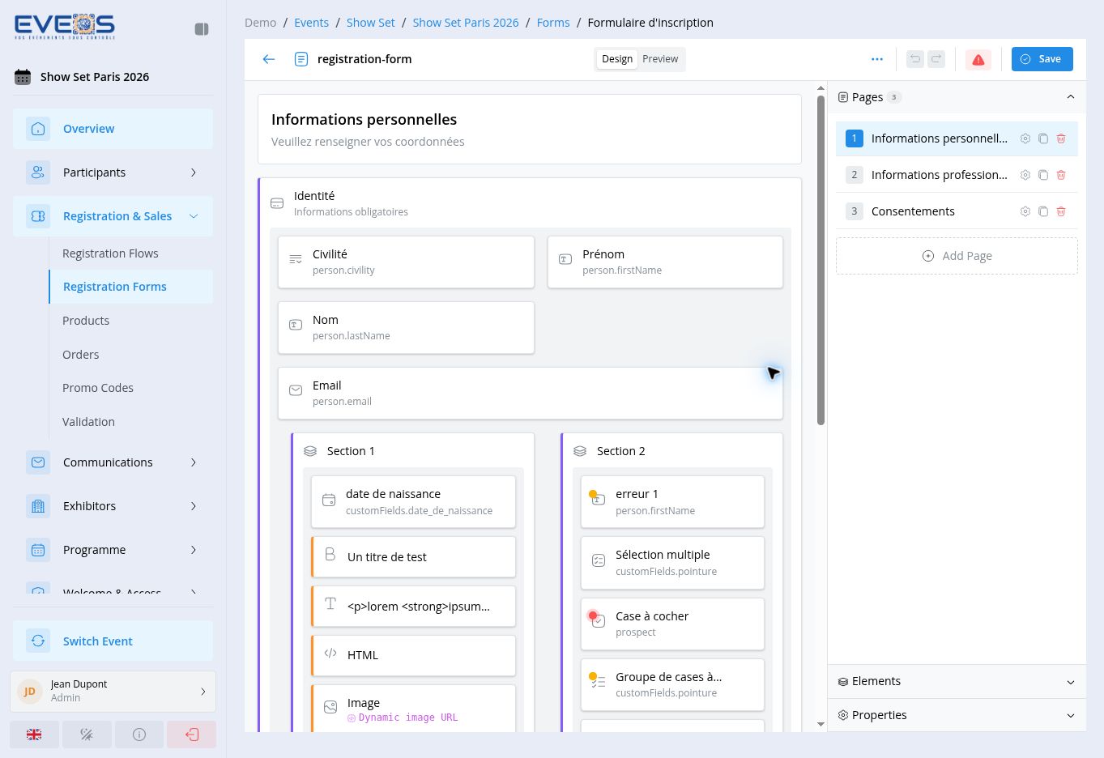Expand the Participants menu

(113, 172)
